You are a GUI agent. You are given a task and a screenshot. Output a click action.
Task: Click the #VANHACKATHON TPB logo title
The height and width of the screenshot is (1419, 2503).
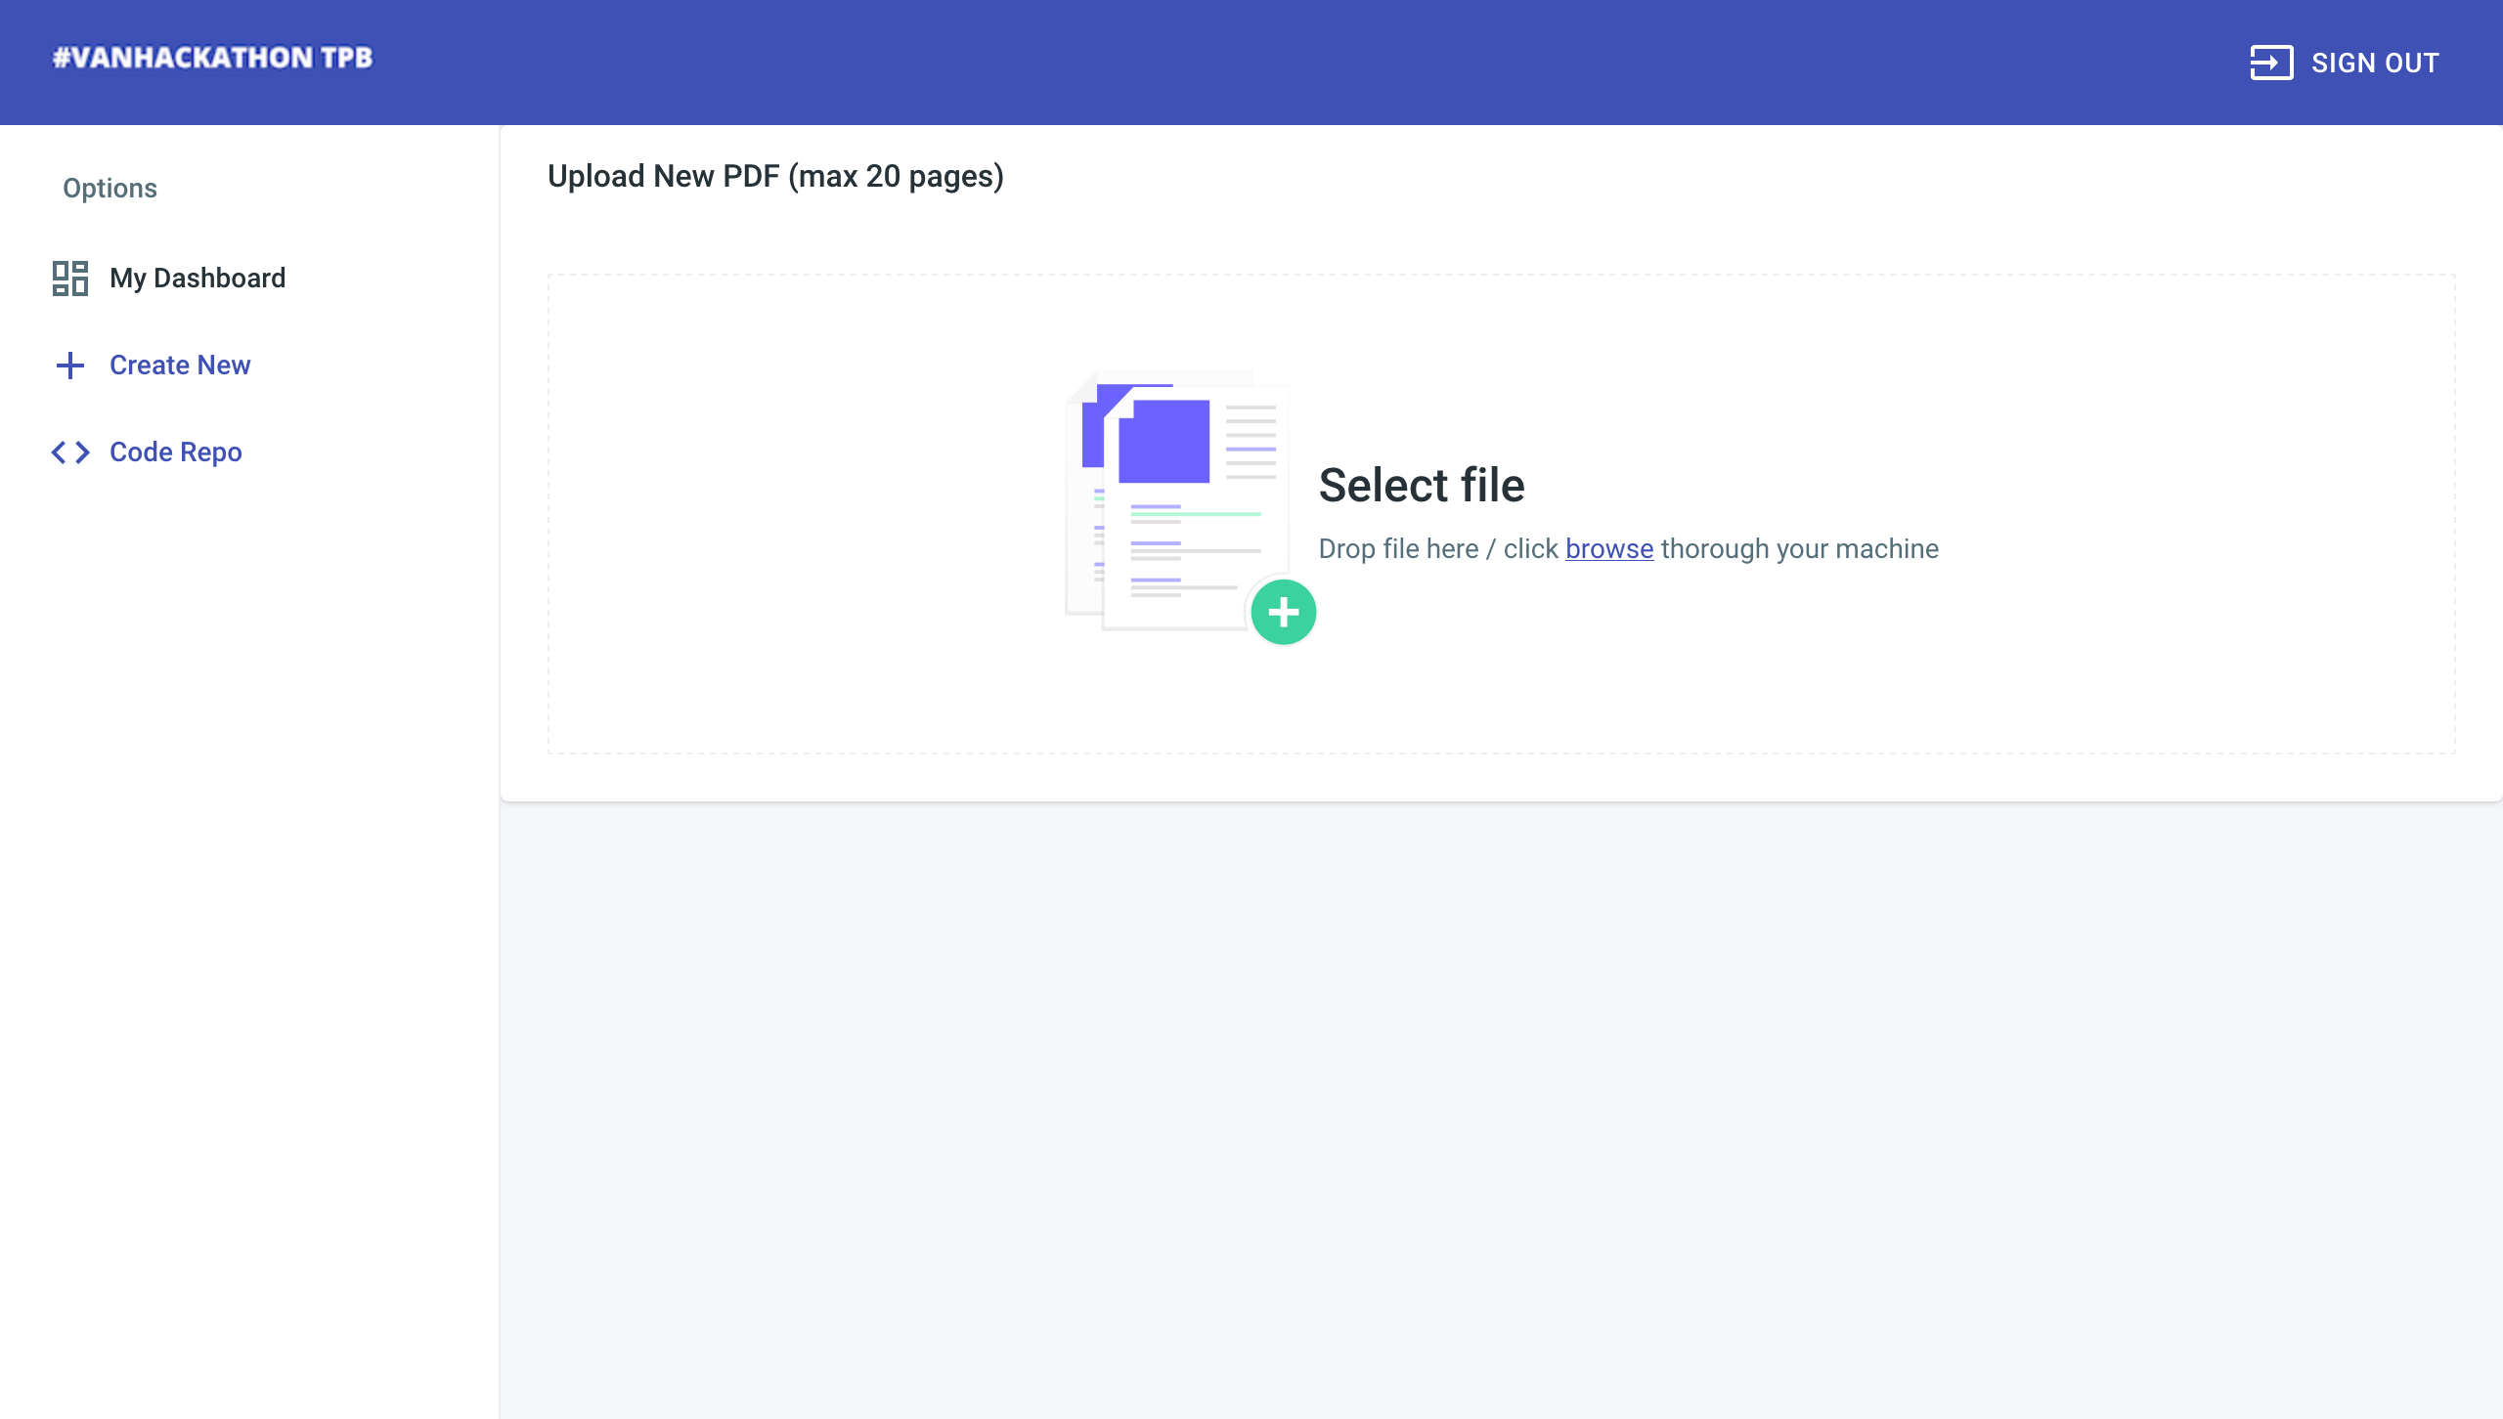point(213,58)
